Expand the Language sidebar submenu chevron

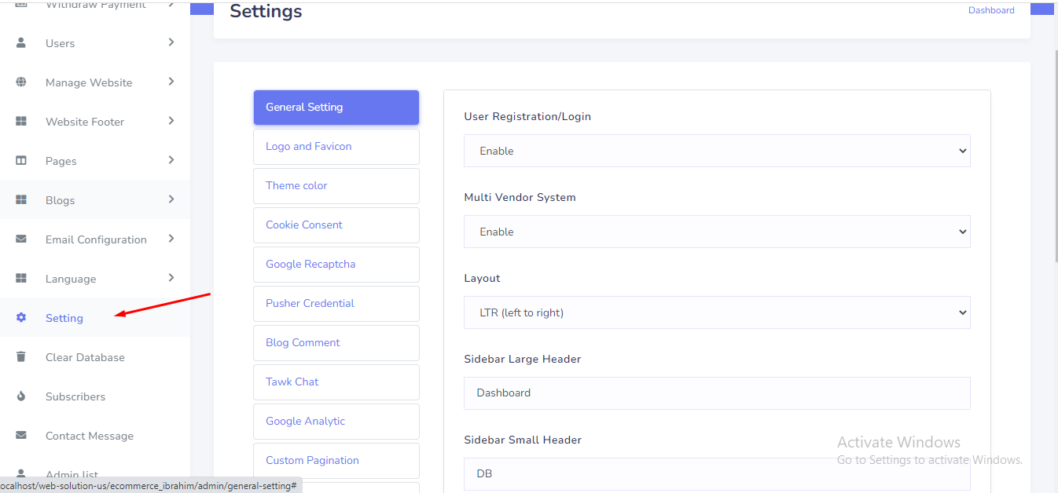coord(171,278)
